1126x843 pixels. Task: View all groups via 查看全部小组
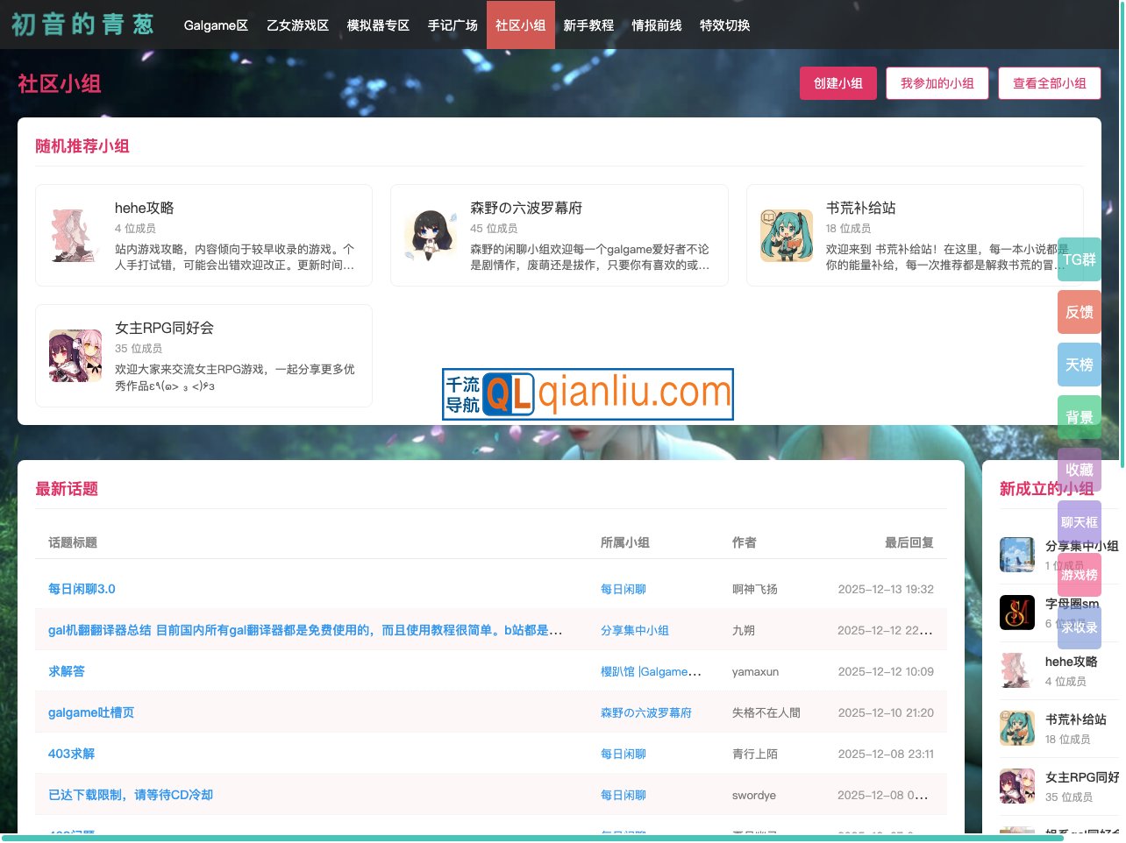pos(1049,83)
